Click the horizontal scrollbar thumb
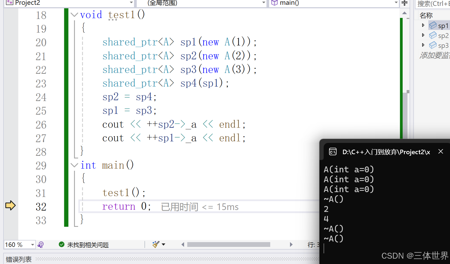 (229, 244)
